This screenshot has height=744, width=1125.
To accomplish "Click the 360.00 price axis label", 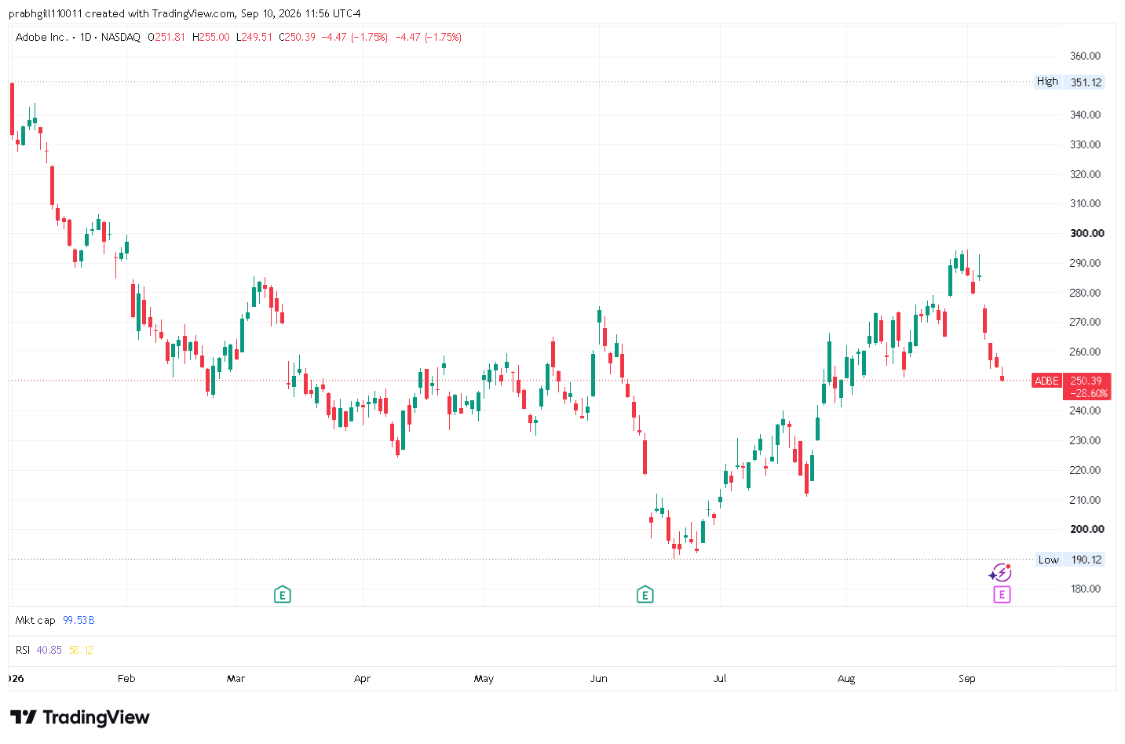I will [x=1086, y=56].
